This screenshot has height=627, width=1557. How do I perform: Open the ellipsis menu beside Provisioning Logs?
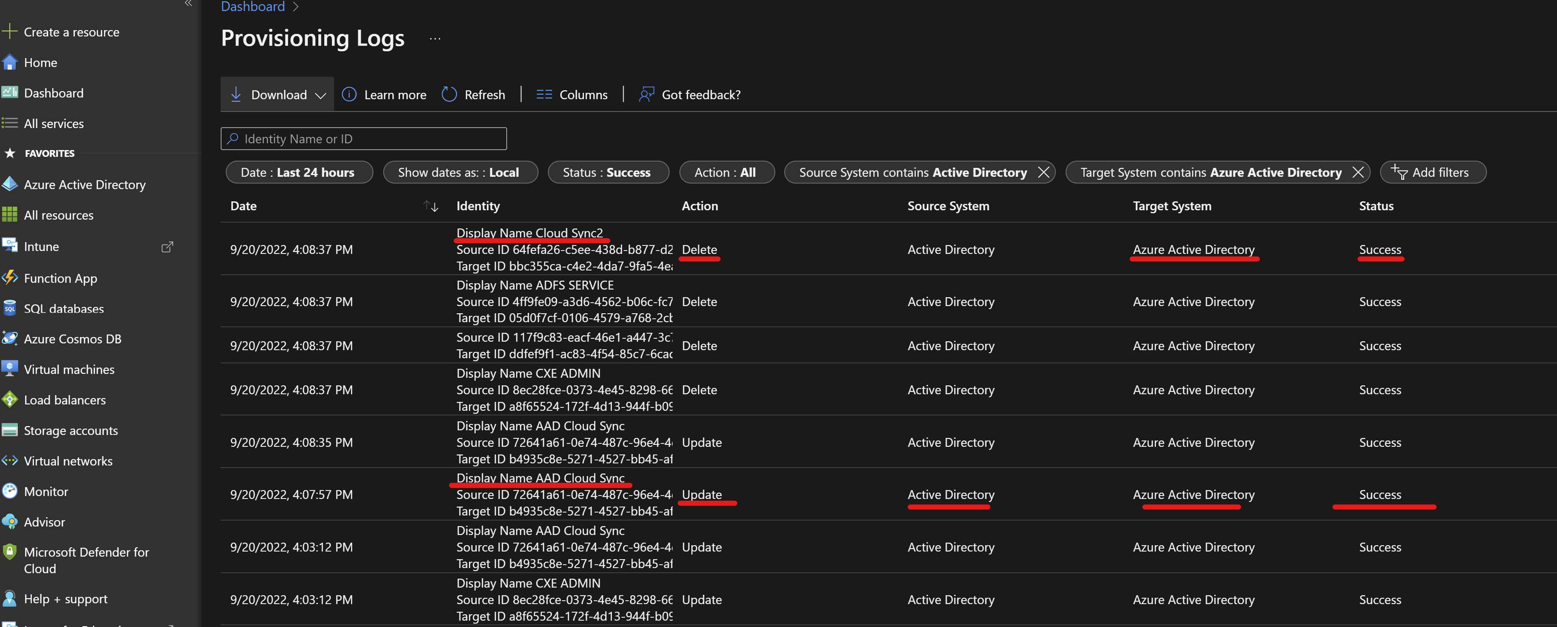click(x=435, y=39)
